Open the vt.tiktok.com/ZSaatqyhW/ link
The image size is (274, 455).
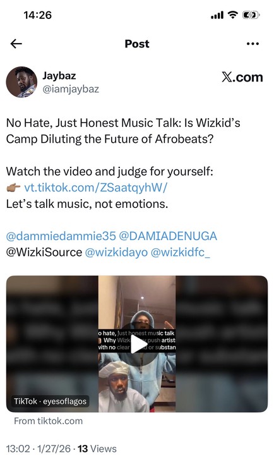[96, 188]
